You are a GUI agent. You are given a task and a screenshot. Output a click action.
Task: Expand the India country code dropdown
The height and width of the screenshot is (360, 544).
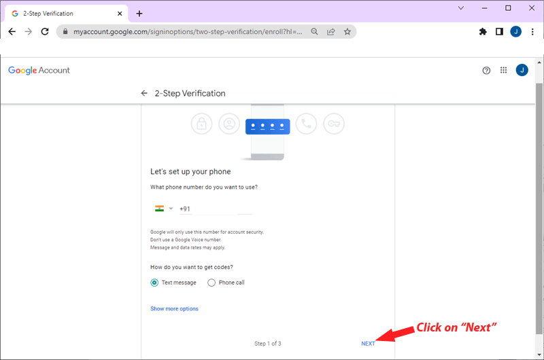(x=163, y=209)
